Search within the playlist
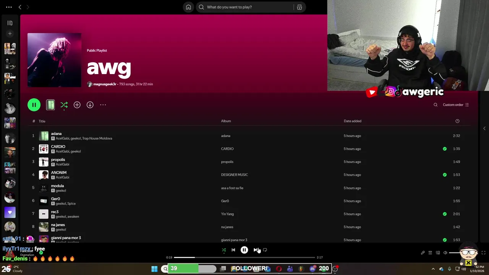The height and width of the screenshot is (275, 489). pyautogui.click(x=436, y=105)
